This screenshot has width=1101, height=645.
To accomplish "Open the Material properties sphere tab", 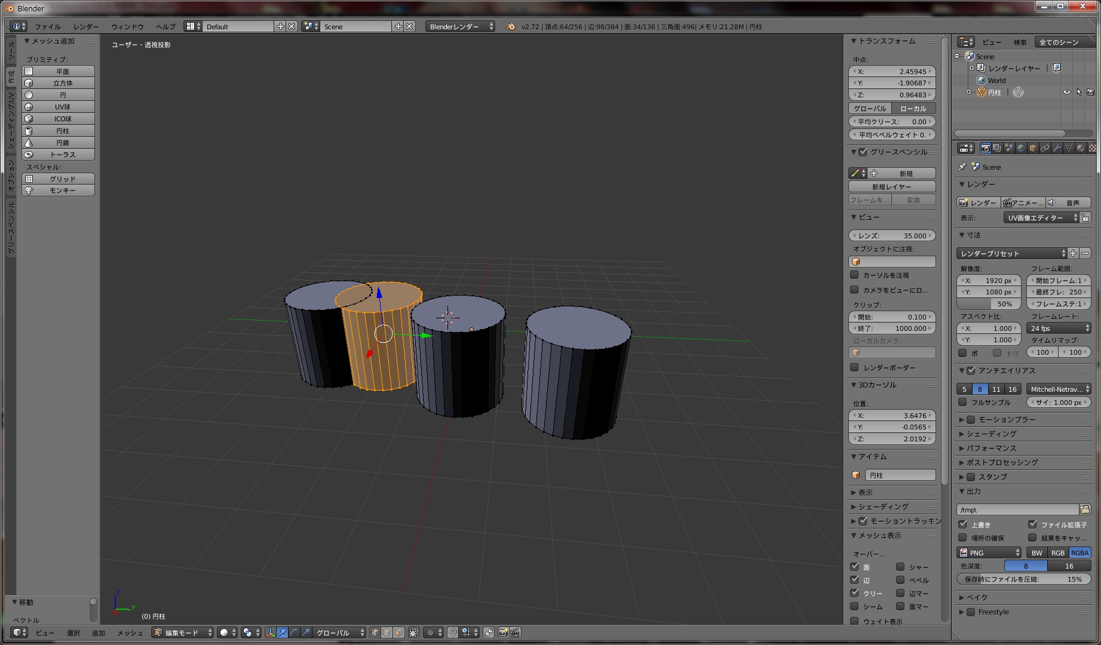I will coord(1080,148).
